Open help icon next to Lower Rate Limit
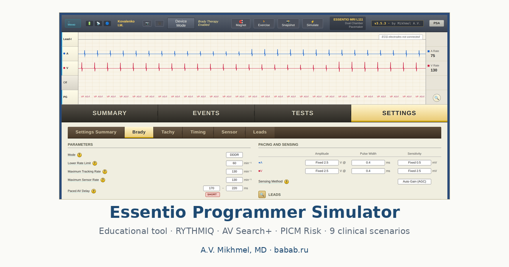 95,163
